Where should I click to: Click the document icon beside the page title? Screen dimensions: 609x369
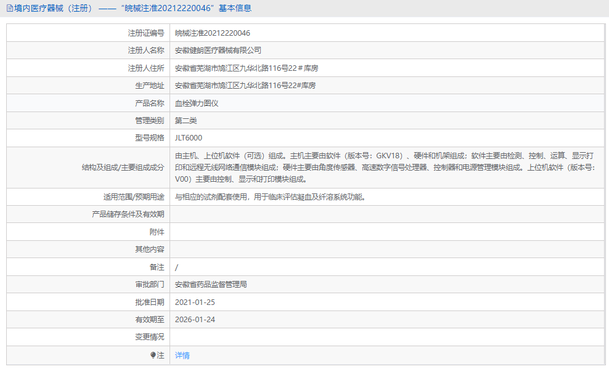click(x=10, y=8)
